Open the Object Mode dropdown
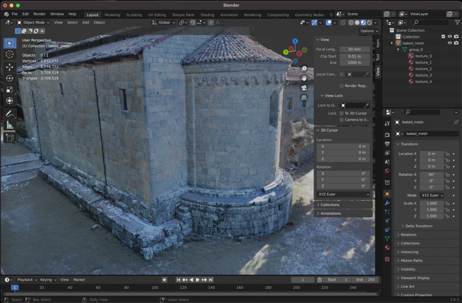The width and height of the screenshot is (462, 303). coord(33,23)
